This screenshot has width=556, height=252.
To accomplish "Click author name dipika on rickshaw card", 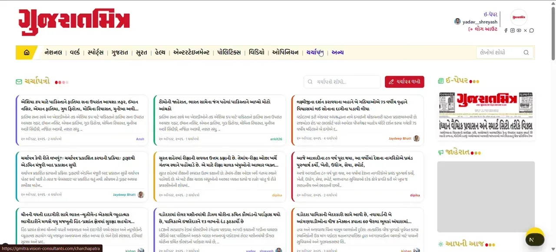I will click(277, 195).
